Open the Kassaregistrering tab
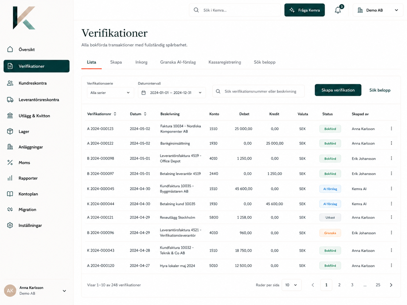Screen dimensions: 407x305 tap(225, 62)
